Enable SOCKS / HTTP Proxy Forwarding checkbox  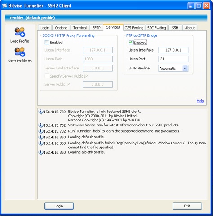47,42
